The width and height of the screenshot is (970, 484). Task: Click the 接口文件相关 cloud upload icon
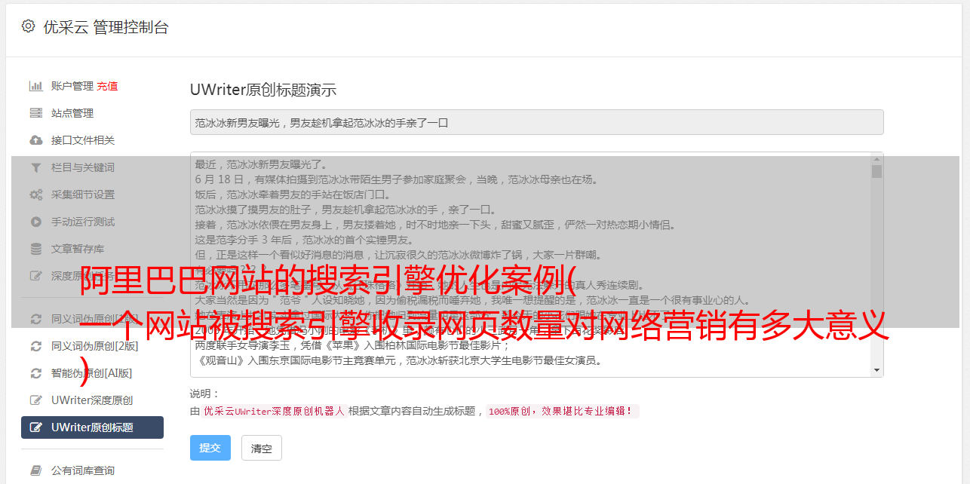(x=35, y=140)
